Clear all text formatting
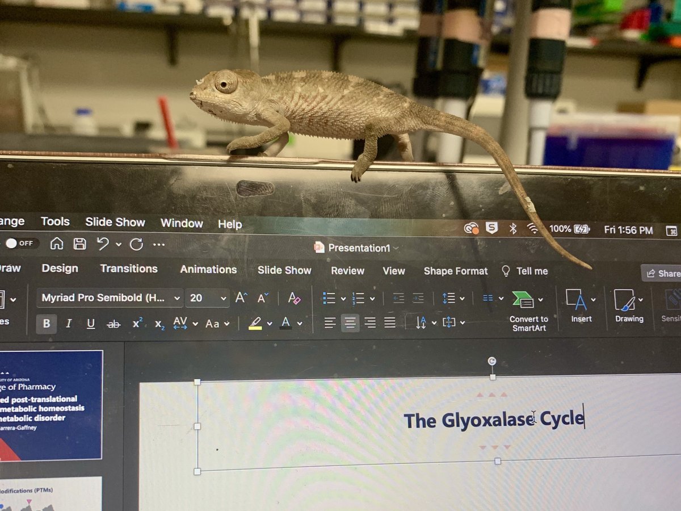Viewport: 681px width, 511px height. tap(294, 298)
